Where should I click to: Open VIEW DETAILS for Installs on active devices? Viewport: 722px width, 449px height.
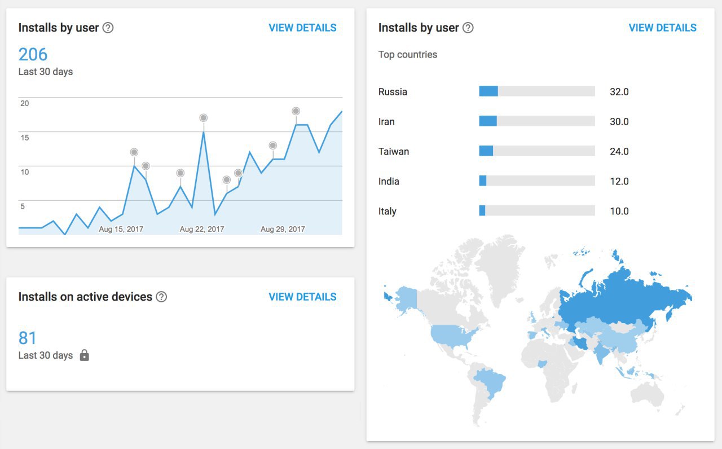(x=302, y=297)
